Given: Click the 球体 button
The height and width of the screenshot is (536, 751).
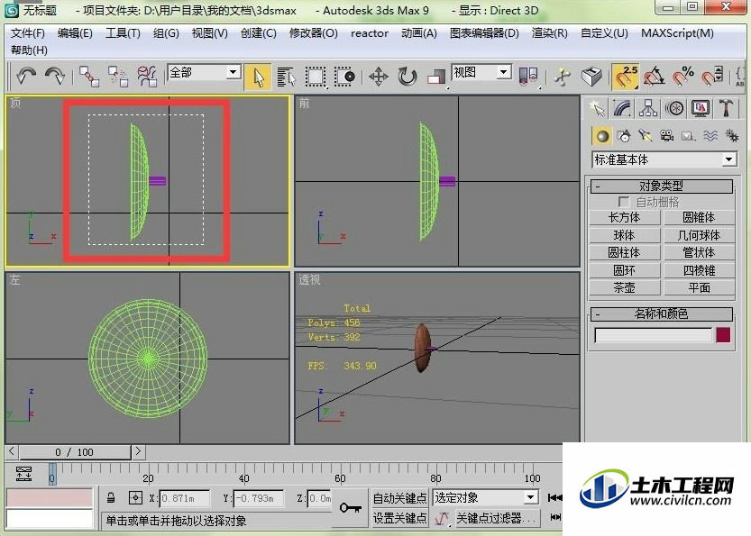Looking at the screenshot, I should (x=624, y=235).
